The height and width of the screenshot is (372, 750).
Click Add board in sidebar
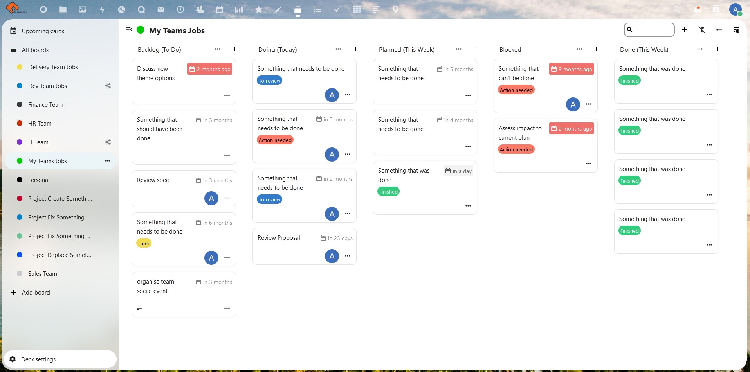60,292
